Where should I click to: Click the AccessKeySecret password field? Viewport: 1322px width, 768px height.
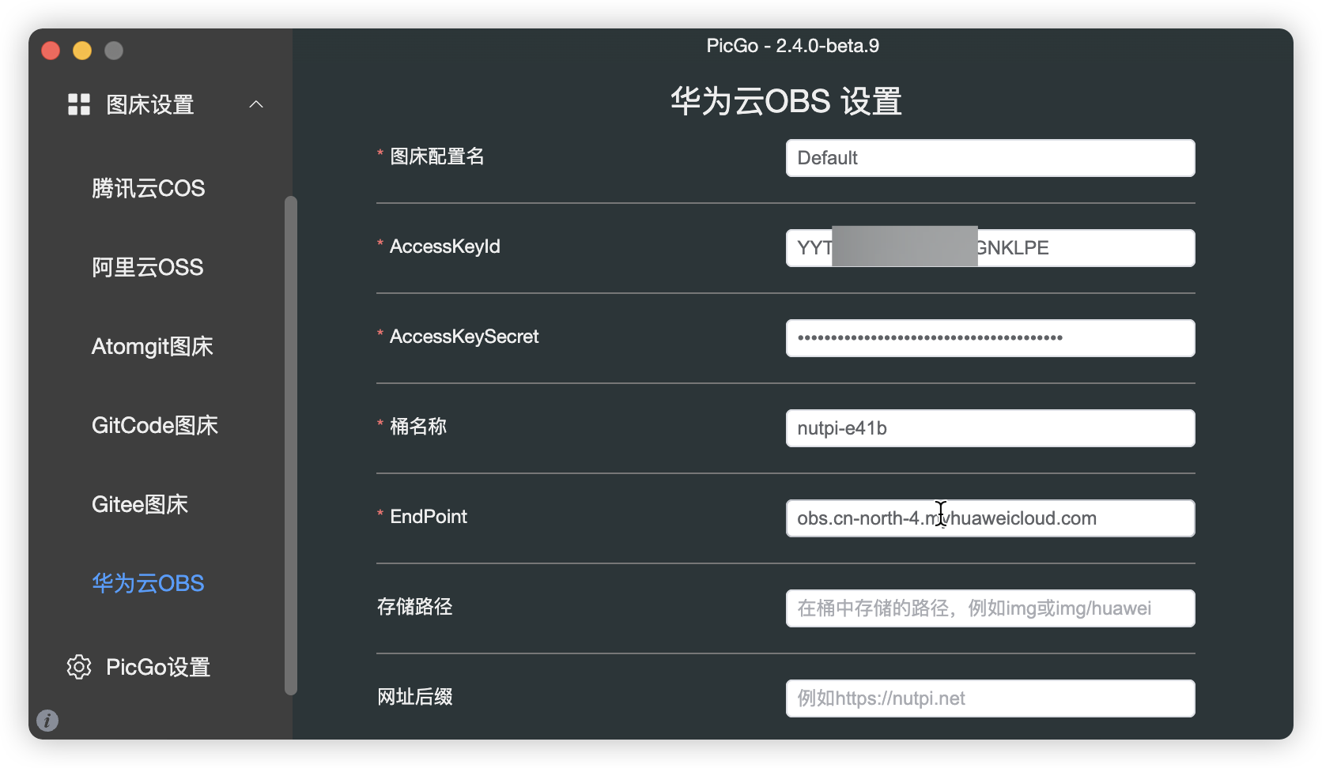tap(990, 338)
